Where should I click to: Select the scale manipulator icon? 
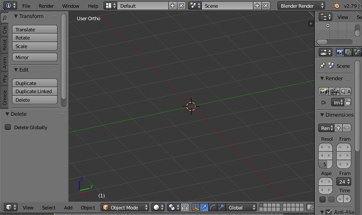click(221, 207)
